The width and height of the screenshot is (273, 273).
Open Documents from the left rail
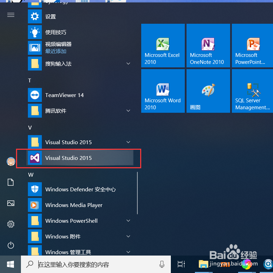[x=11, y=182]
